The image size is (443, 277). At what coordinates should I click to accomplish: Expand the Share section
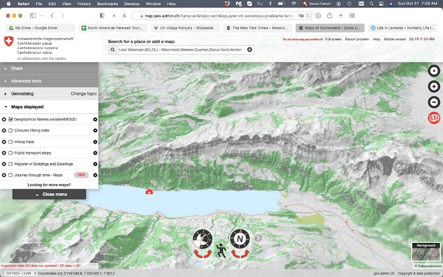[17, 69]
